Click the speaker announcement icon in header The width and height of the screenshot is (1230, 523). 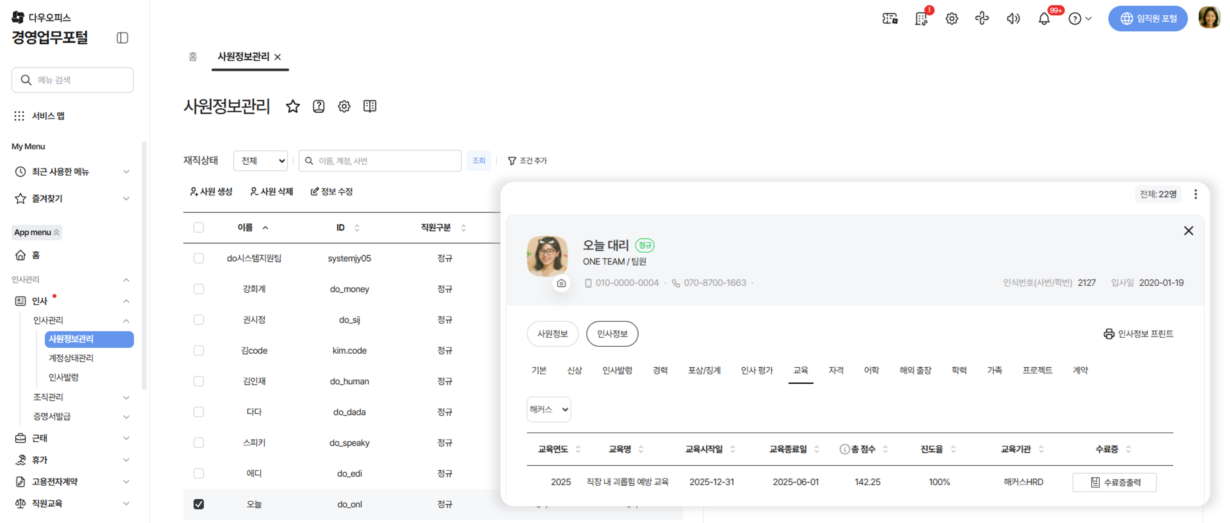click(1013, 18)
